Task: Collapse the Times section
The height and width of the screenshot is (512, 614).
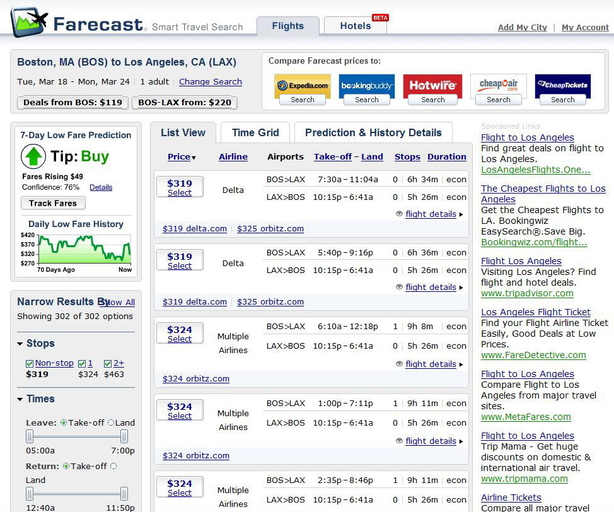Action: click(20, 399)
